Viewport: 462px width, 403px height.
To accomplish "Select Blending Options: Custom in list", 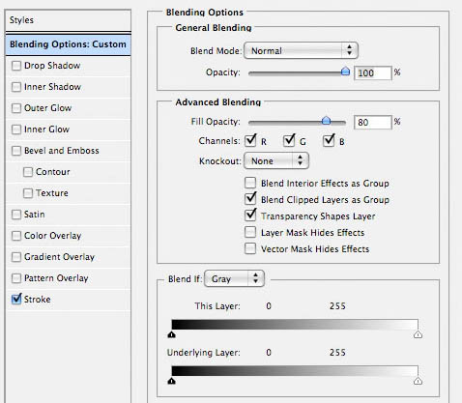I will 68,44.
